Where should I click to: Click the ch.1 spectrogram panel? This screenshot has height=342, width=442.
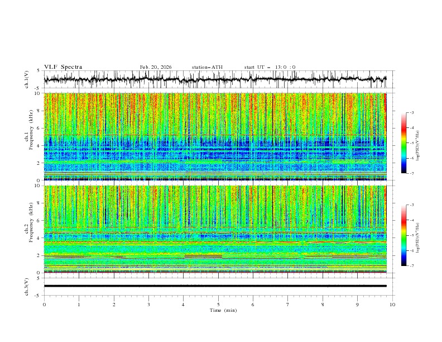point(215,136)
